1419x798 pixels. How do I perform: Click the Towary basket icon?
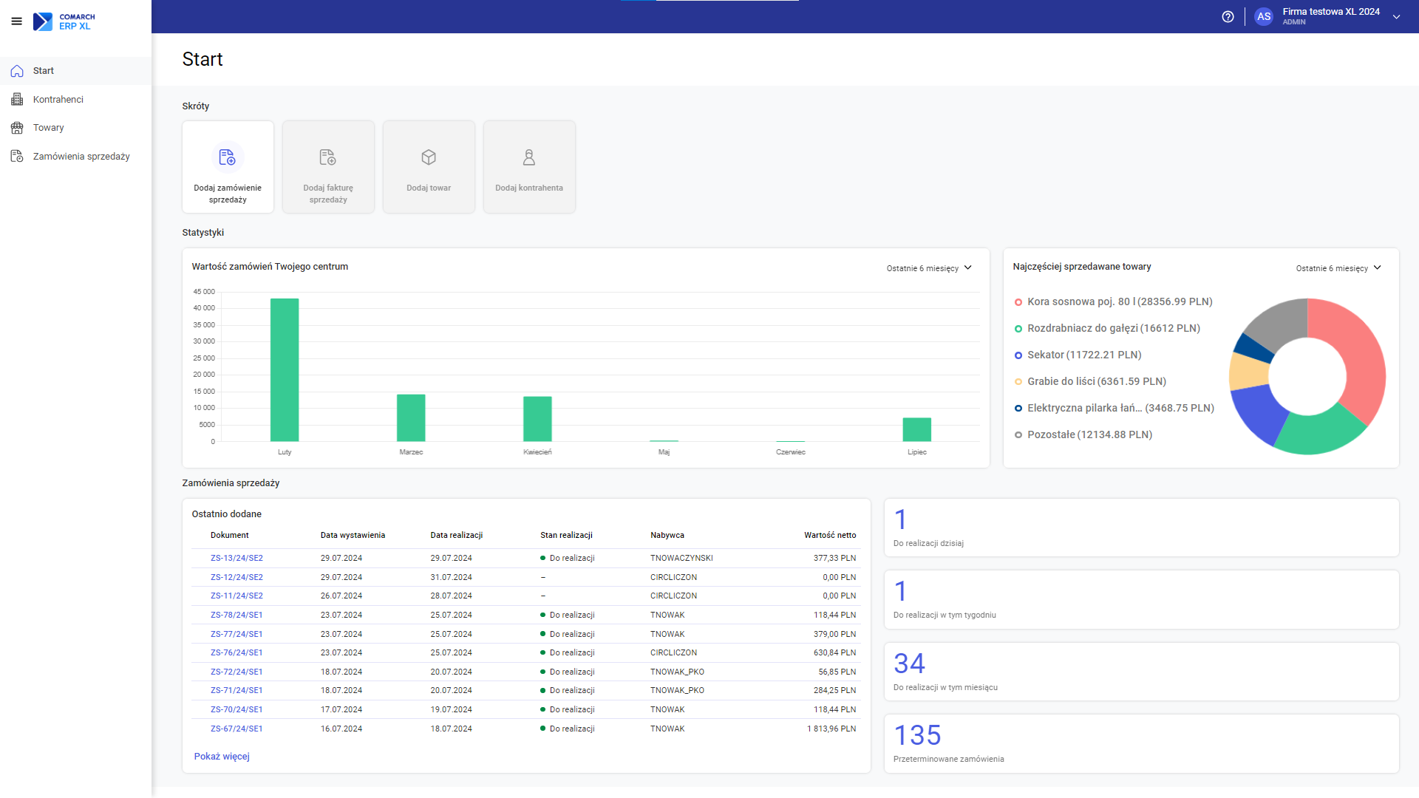click(x=17, y=128)
